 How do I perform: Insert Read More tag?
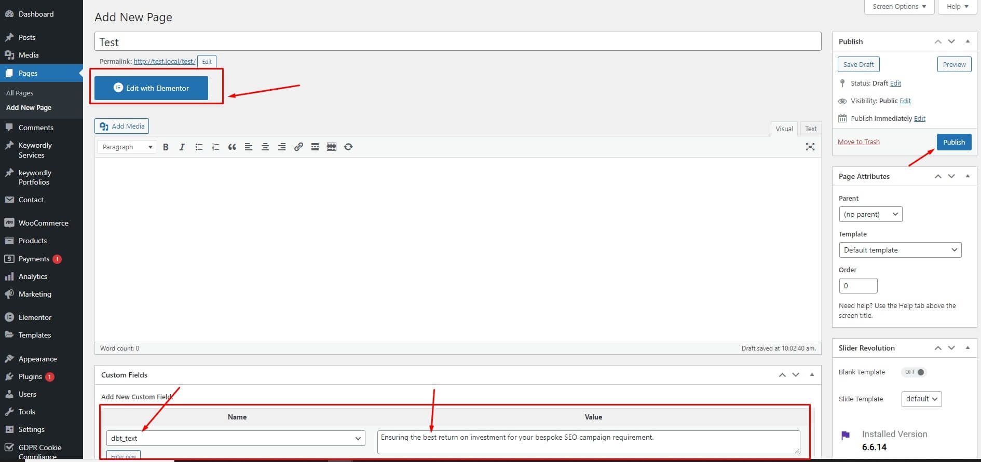click(315, 147)
